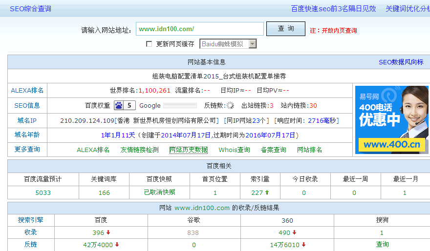
Task: Click the creation date 2014年07月17日
Action: (x=186, y=135)
